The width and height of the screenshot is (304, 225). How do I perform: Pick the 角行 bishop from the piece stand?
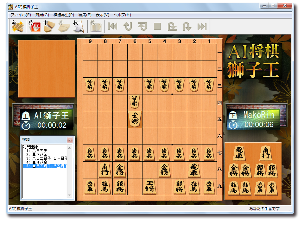coord(266,153)
